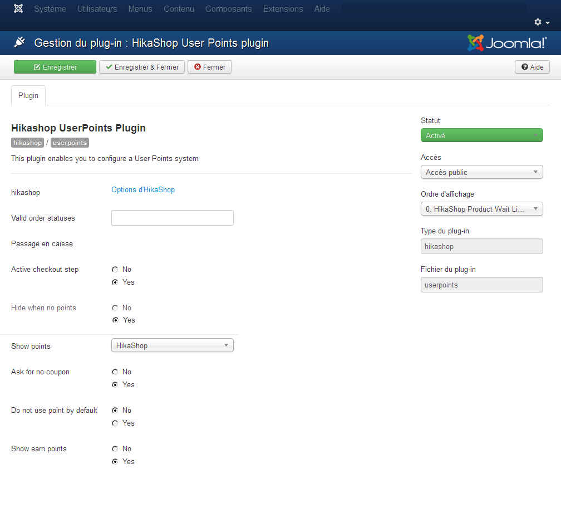
Task: Set Ask for no coupon to Yes
Action: [x=115, y=384]
